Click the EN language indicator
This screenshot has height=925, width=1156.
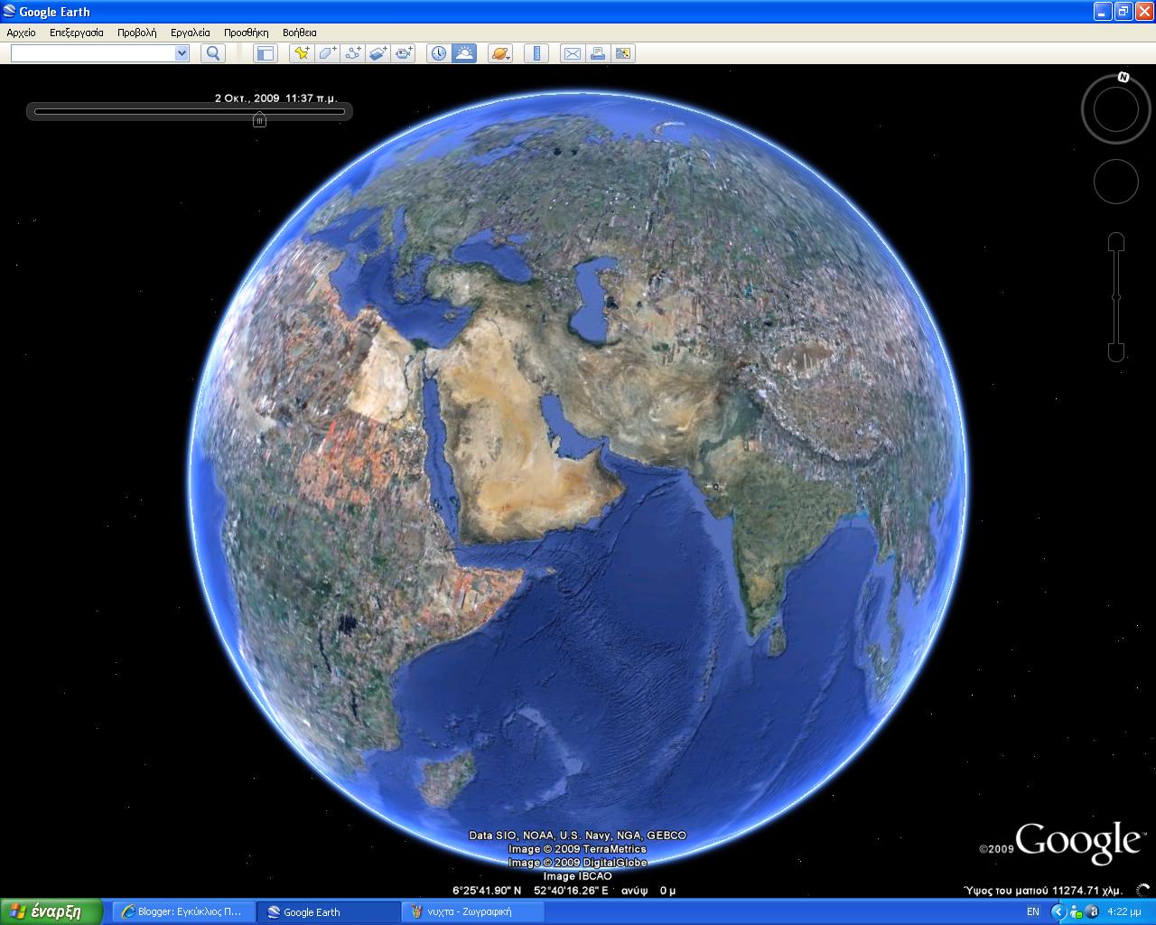(x=1033, y=911)
